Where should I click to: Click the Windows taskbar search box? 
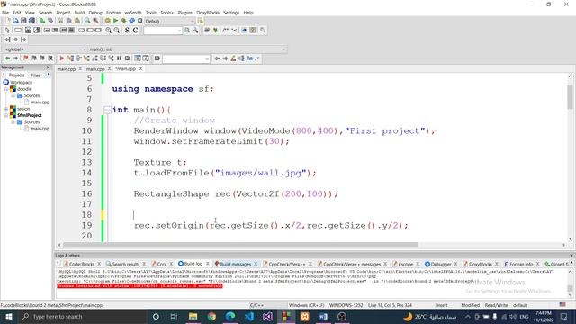(x=83, y=316)
